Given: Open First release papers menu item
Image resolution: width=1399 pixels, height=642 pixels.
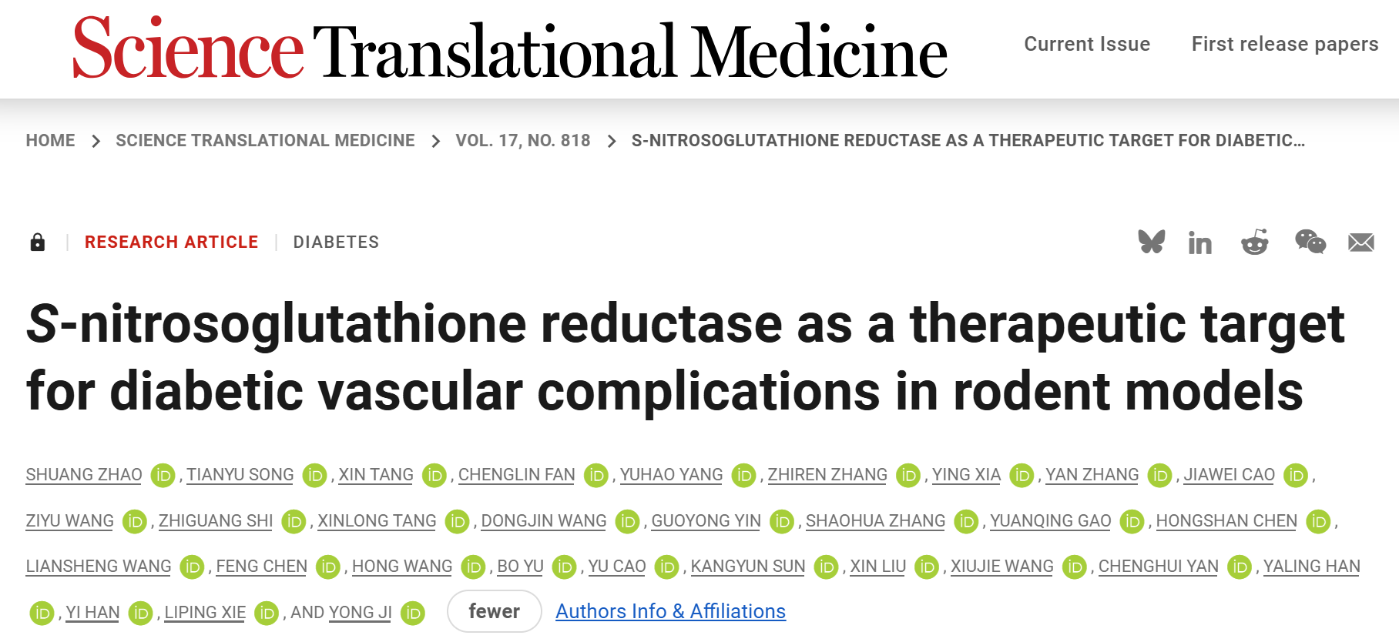Looking at the screenshot, I should click(x=1284, y=44).
